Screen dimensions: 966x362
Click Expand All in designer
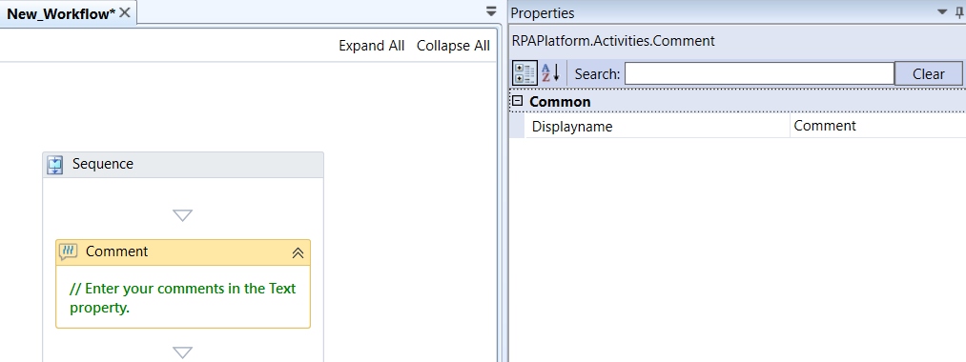(x=372, y=46)
